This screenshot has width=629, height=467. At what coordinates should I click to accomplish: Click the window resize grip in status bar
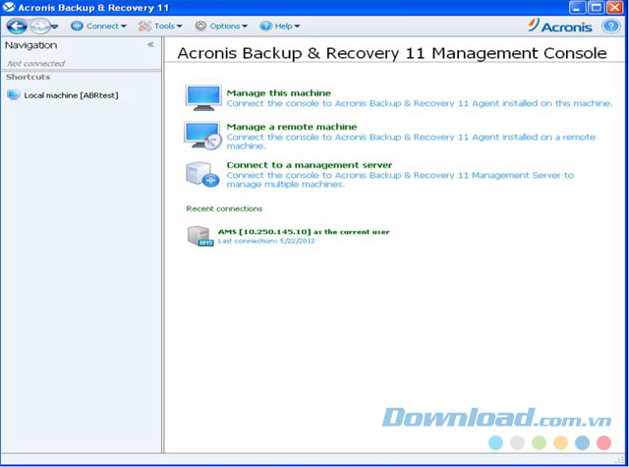coord(621,460)
